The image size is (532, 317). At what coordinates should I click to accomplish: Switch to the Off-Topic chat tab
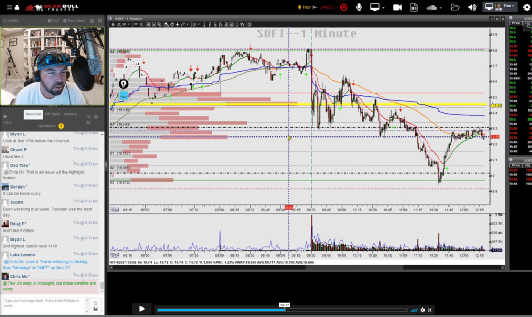52,114
